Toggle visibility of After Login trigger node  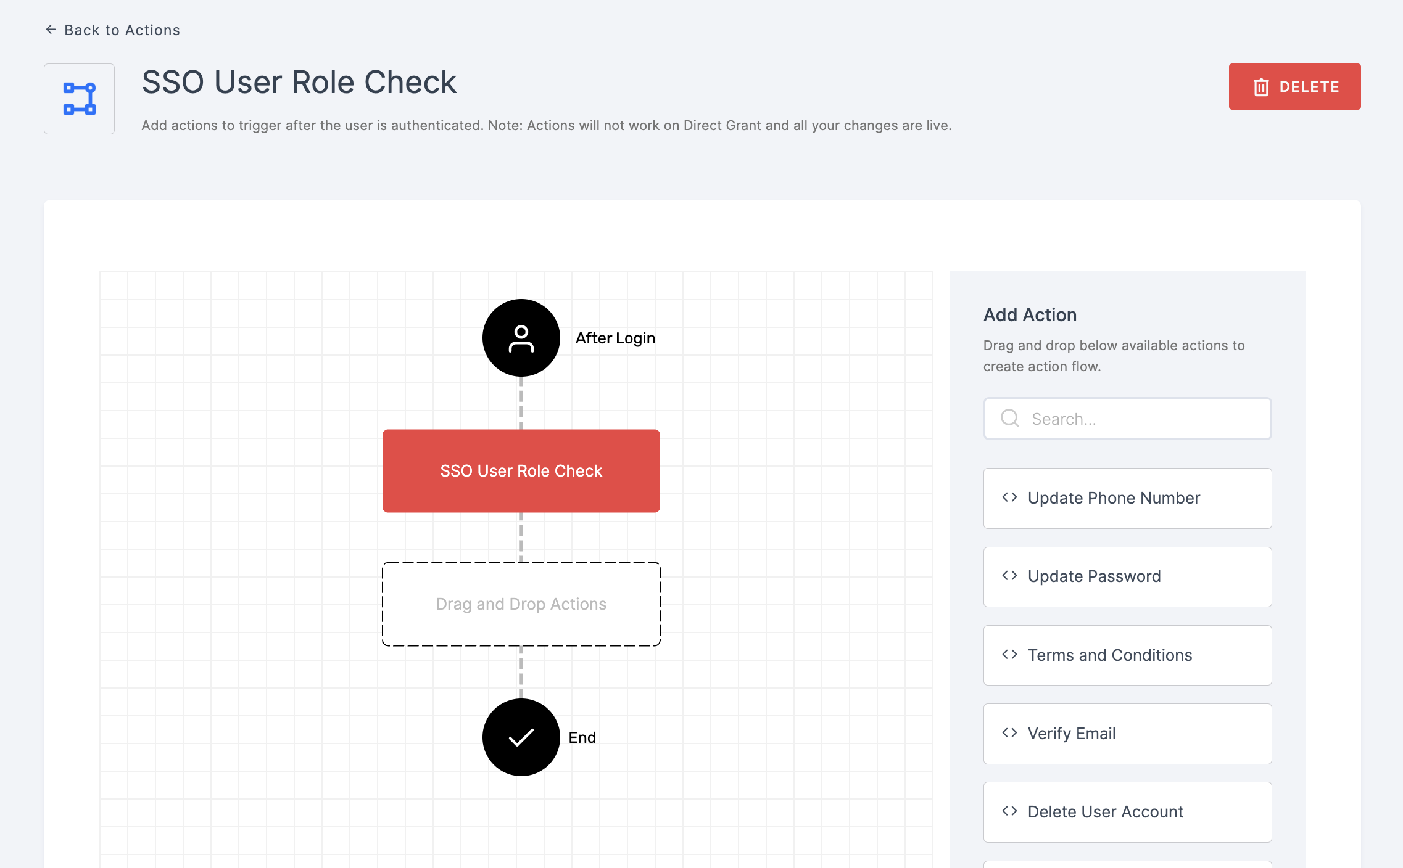(x=520, y=338)
